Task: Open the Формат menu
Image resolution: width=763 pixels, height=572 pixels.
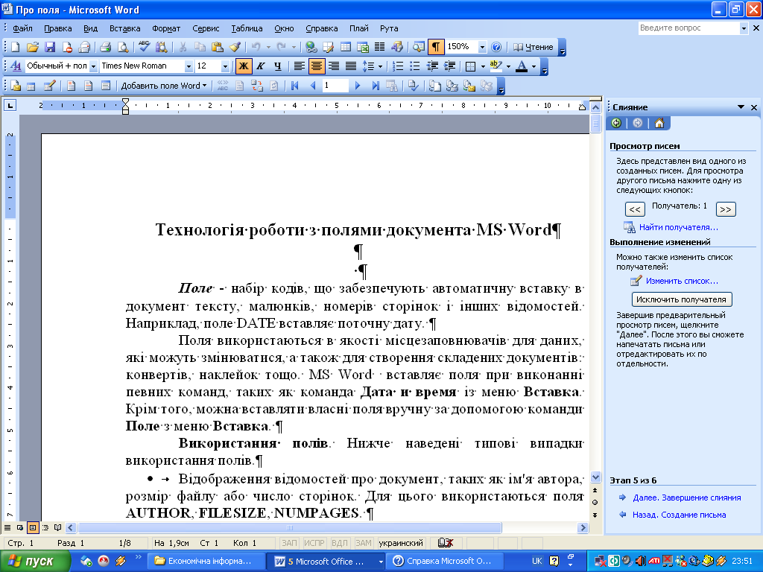Action: (x=166, y=28)
